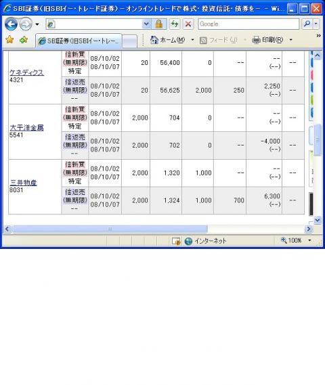Stop loading with the red X icon

pyautogui.click(x=188, y=24)
